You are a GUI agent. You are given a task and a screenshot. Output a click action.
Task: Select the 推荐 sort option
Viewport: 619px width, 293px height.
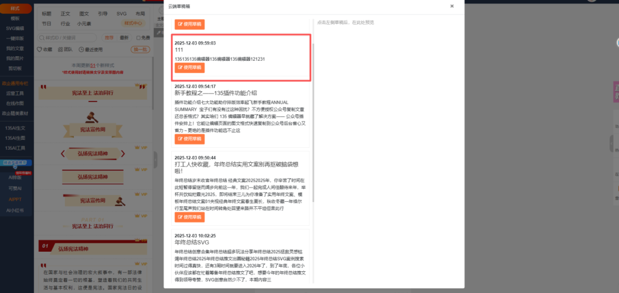coord(109,38)
